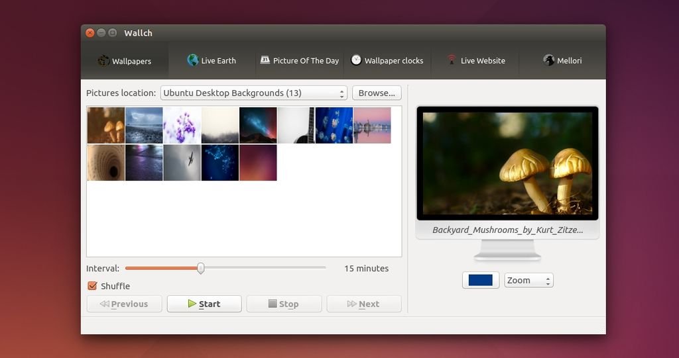This screenshot has width=679, height=358.
Task: Click the Backyard_Mushrooms filename caption
Action: (507, 230)
